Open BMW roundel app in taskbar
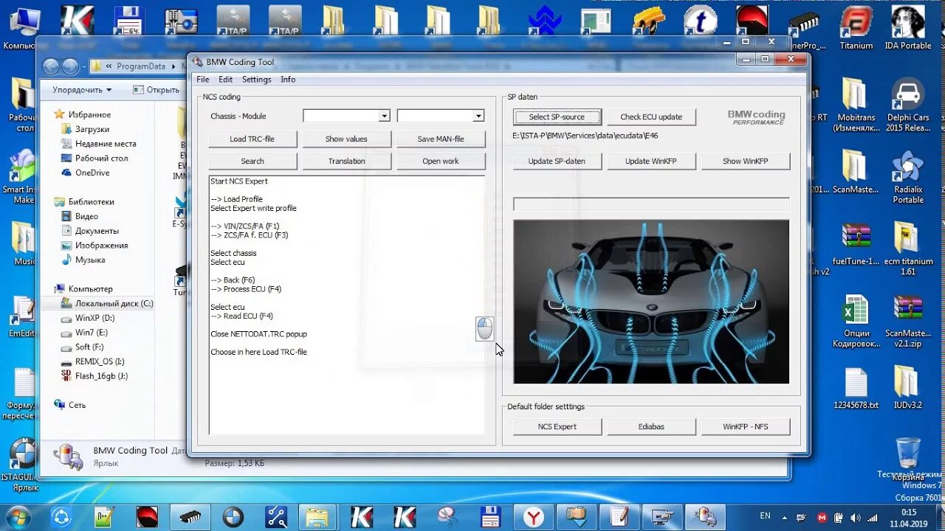This screenshot has height=531, width=945. click(233, 517)
